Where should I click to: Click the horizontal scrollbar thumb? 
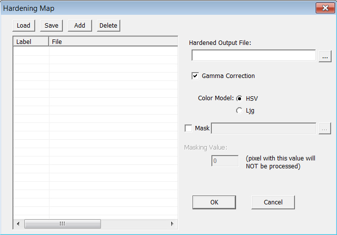(x=62, y=224)
